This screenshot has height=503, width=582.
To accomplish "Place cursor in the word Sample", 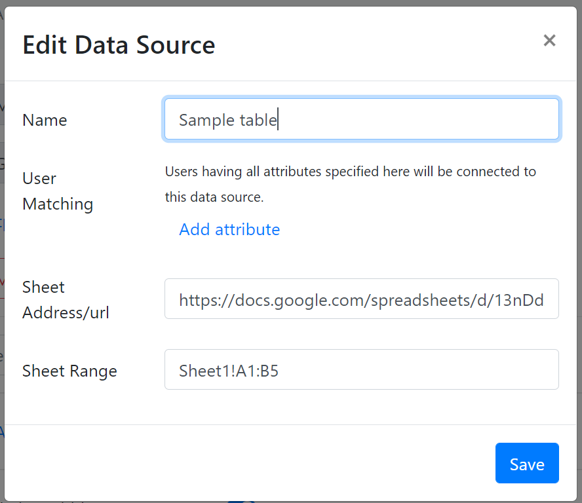I will click(206, 121).
